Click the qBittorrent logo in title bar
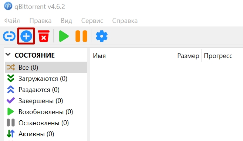Viewport: 243px width, 141px height. pos(8,6)
